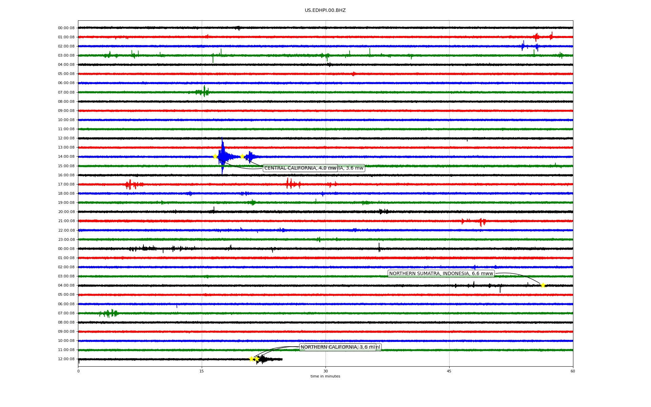Click the 60 tick on the x-axis
Image resolution: width=651 pixels, height=407 pixels.
point(573,371)
